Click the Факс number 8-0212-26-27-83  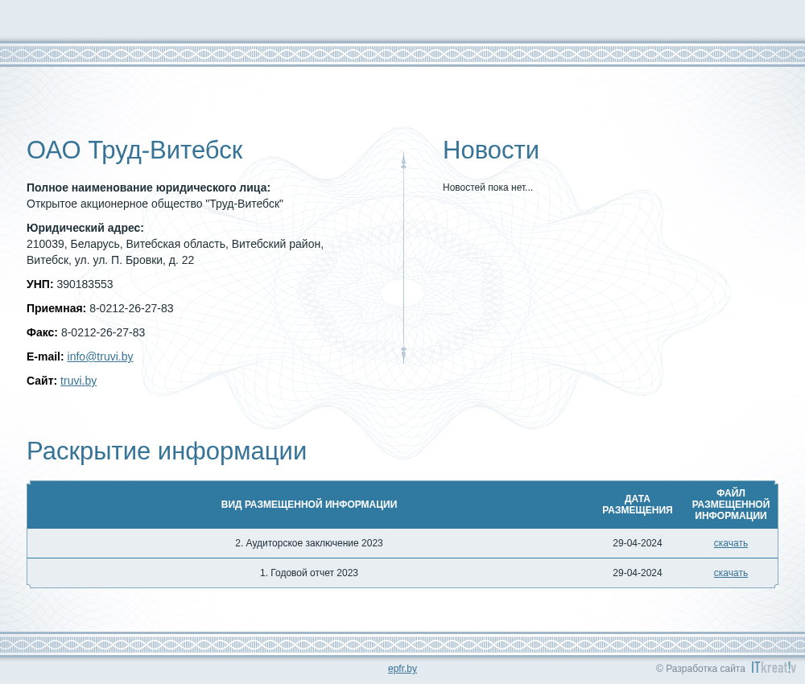(103, 332)
